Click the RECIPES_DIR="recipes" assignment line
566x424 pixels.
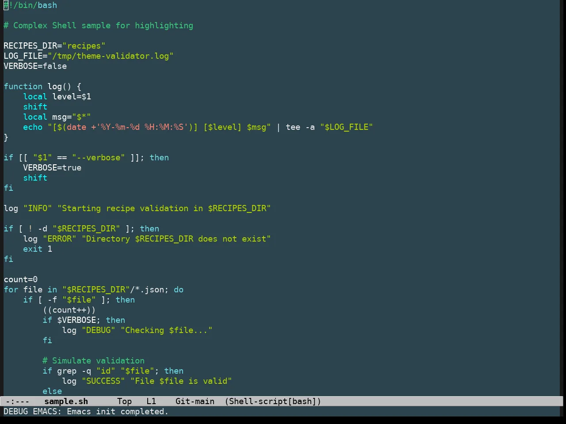[54, 46]
